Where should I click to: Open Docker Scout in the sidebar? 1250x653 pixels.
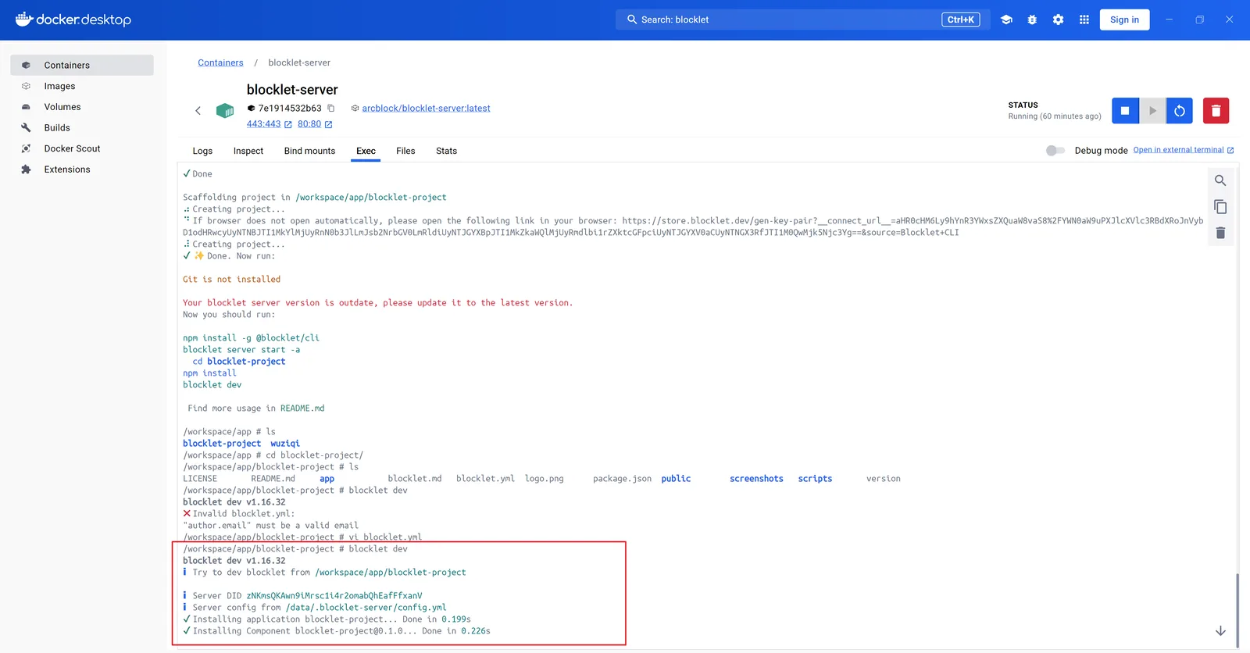tap(82, 148)
